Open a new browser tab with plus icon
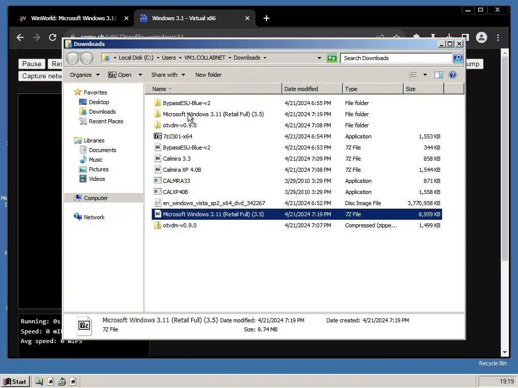 click(266, 19)
